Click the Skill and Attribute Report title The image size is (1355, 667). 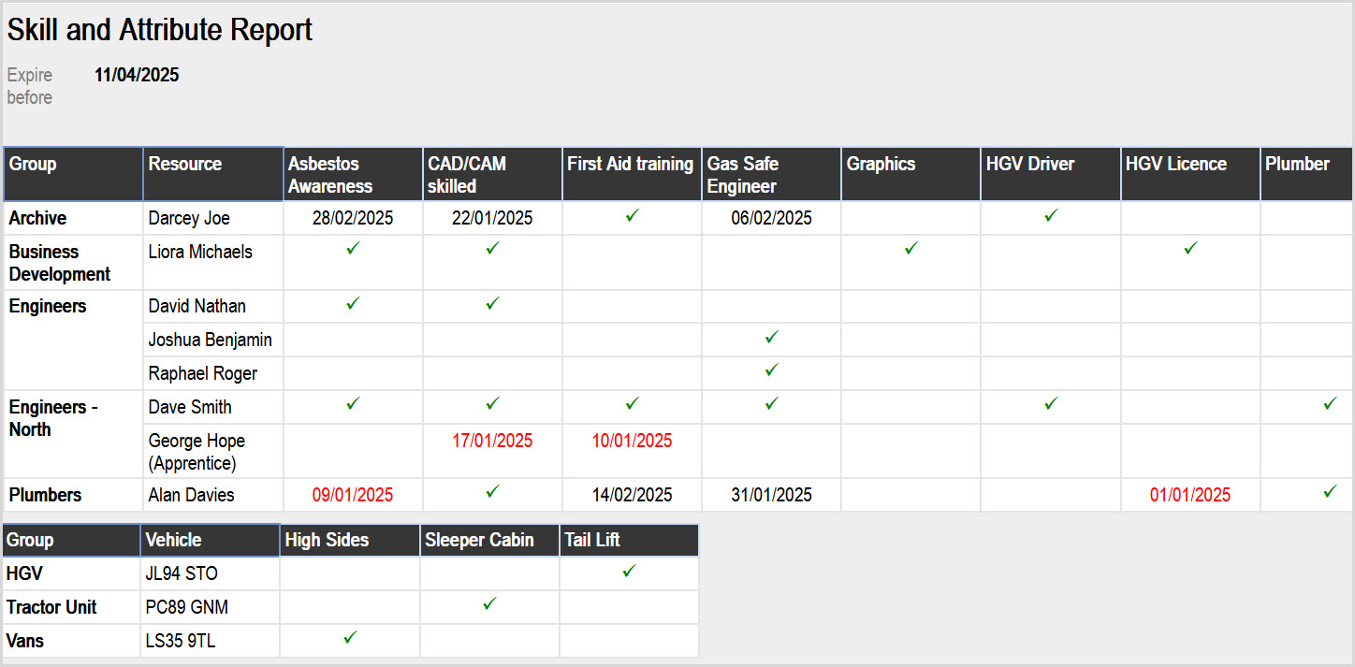(160, 30)
